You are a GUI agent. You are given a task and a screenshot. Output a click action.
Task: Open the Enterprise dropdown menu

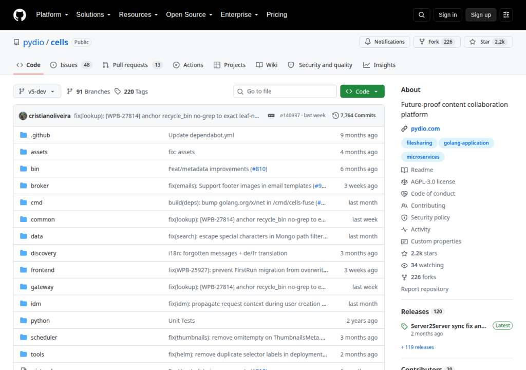pyautogui.click(x=239, y=15)
